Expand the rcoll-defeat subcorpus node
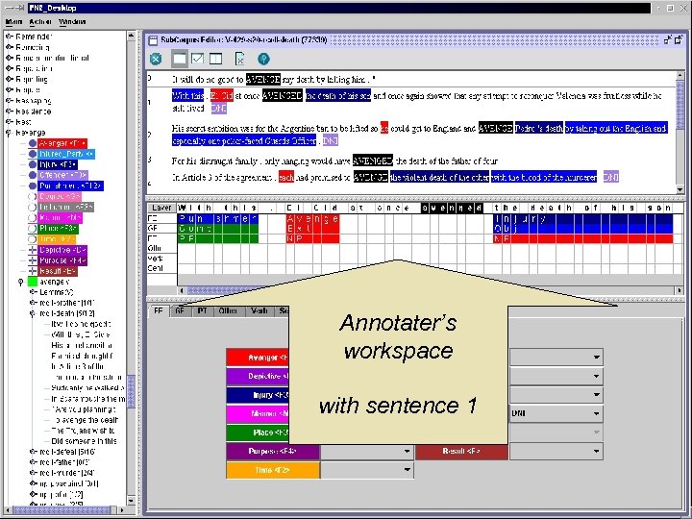The width and height of the screenshot is (692, 519). coord(33,452)
